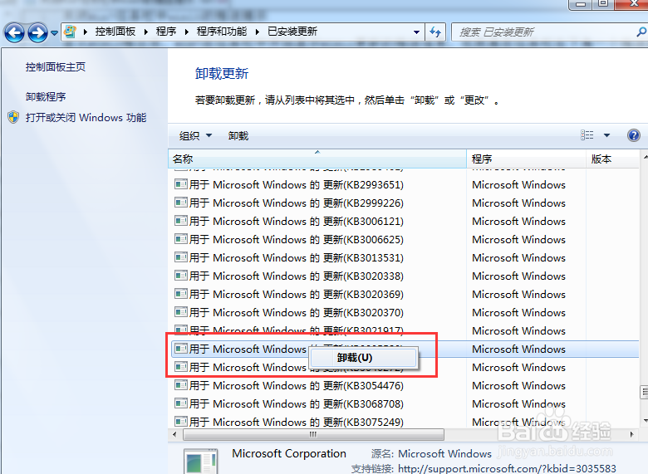Screen dimensions: 648x474
Task: Select 已安装更新 in the address breadcrumb
Action: pos(292,32)
